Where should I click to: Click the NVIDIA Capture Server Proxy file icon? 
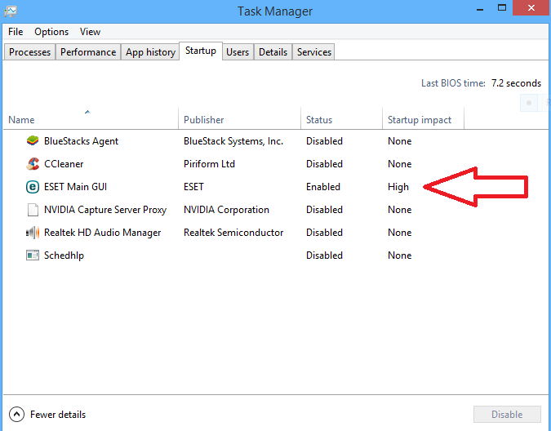(x=33, y=210)
